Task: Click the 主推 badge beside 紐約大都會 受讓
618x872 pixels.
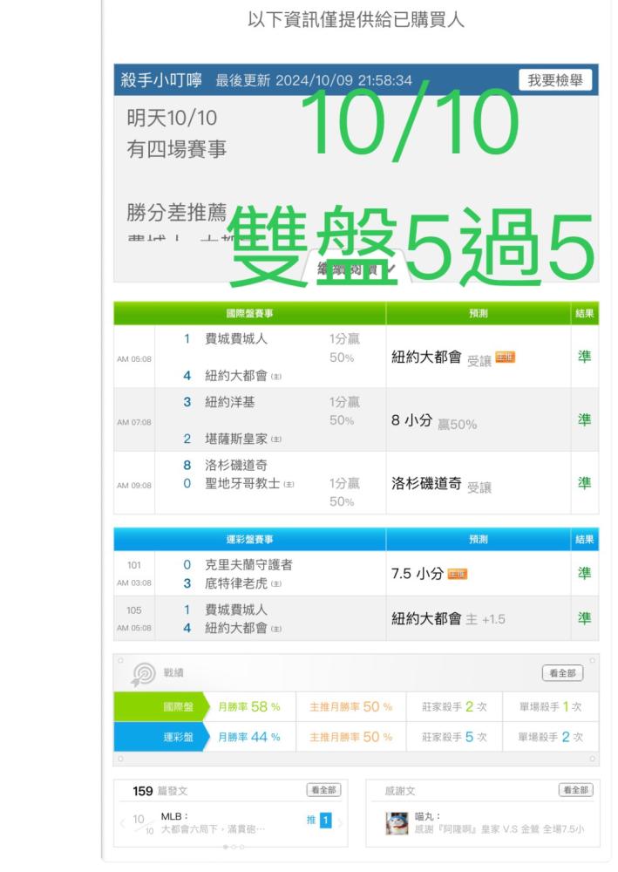Action: click(x=506, y=358)
